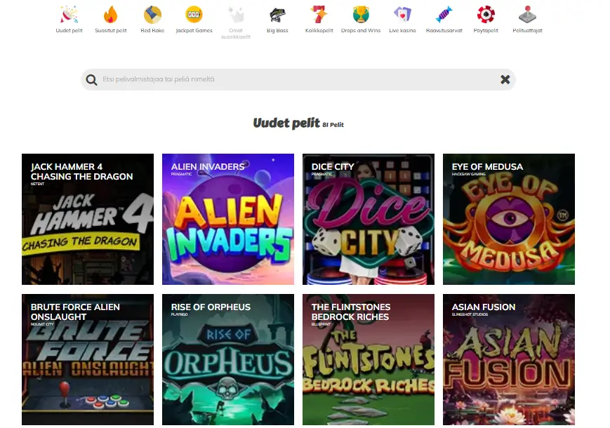Clear the search field with the X
This screenshot has width=610, height=428.
click(505, 79)
